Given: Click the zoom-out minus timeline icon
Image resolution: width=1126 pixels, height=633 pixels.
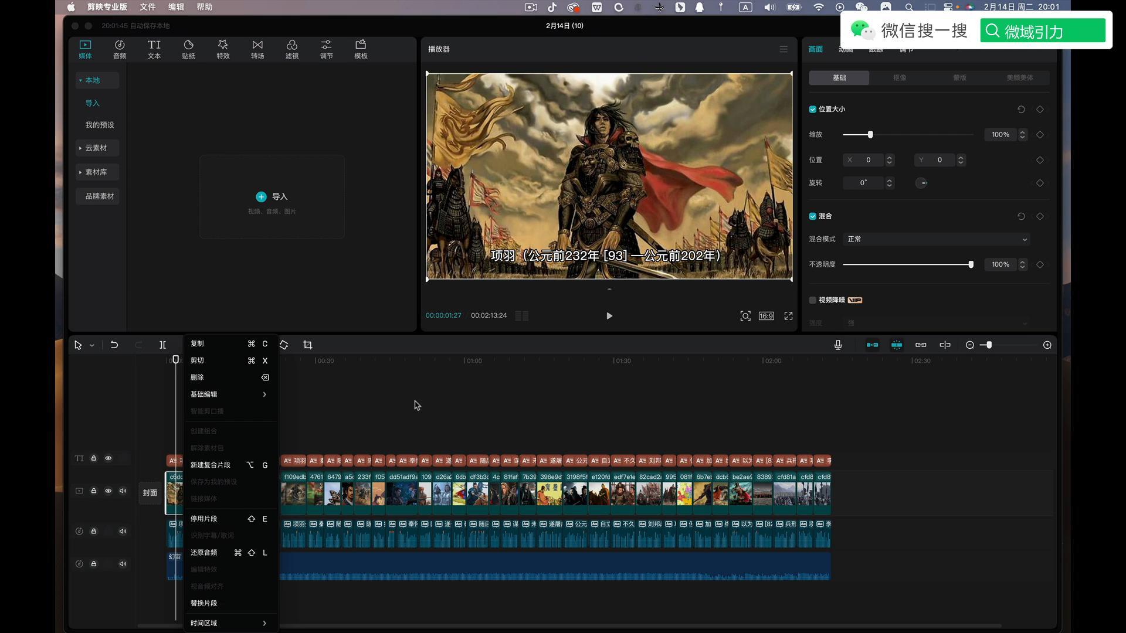Looking at the screenshot, I should point(970,345).
